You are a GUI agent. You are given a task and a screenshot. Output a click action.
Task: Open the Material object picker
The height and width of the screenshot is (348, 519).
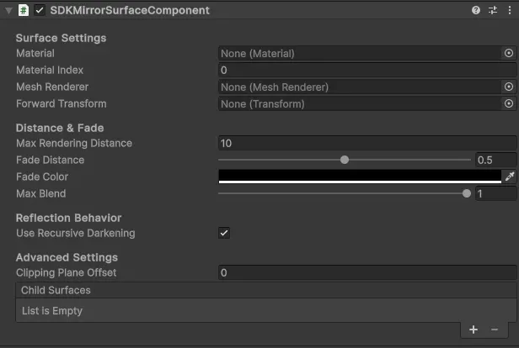tap(509, 53)
